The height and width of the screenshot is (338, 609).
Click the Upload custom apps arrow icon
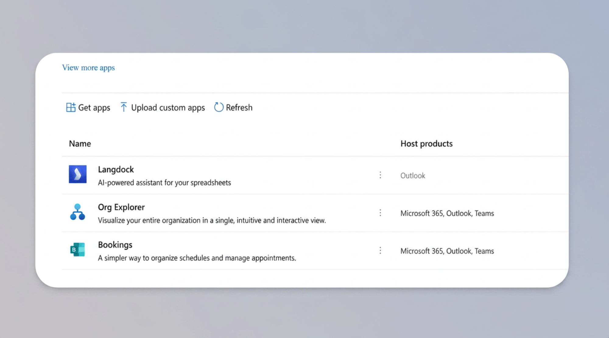click(x=124, y=107)
